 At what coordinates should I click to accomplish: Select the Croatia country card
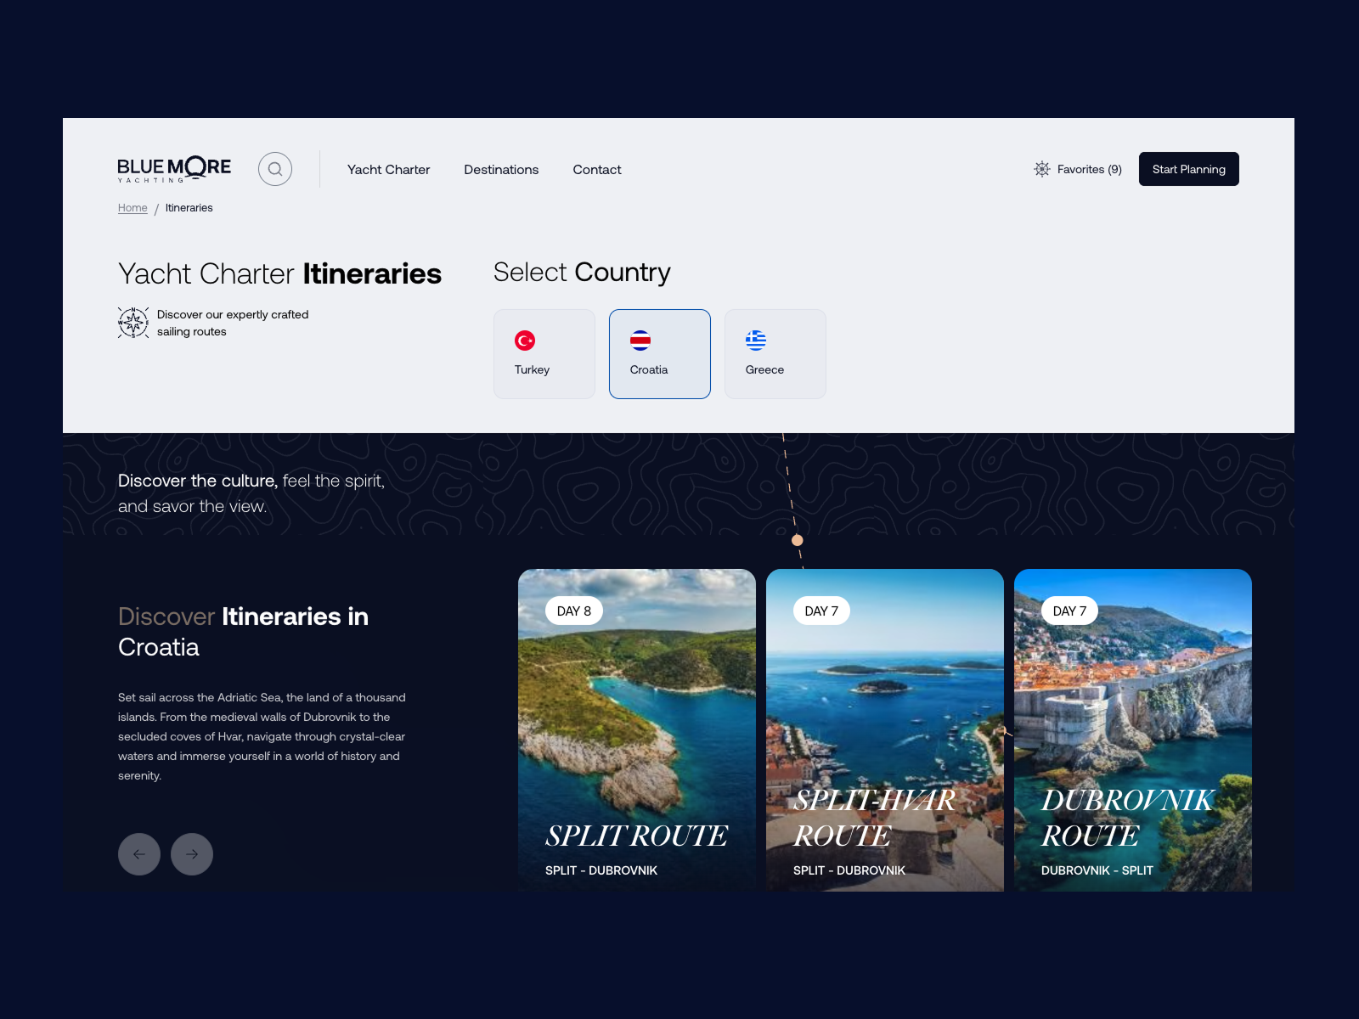660,354
